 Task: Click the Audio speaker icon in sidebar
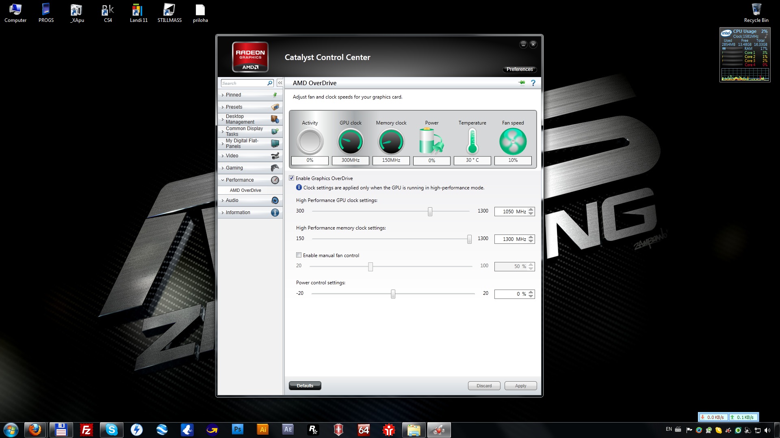(x=275, y=200)
